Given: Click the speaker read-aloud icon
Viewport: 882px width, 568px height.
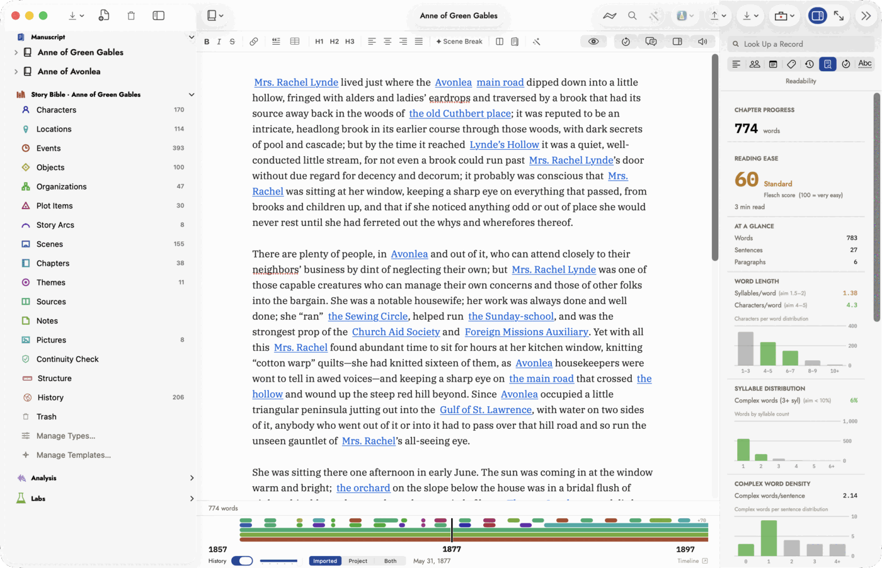Looking at the screenshot, I should 702,42.
